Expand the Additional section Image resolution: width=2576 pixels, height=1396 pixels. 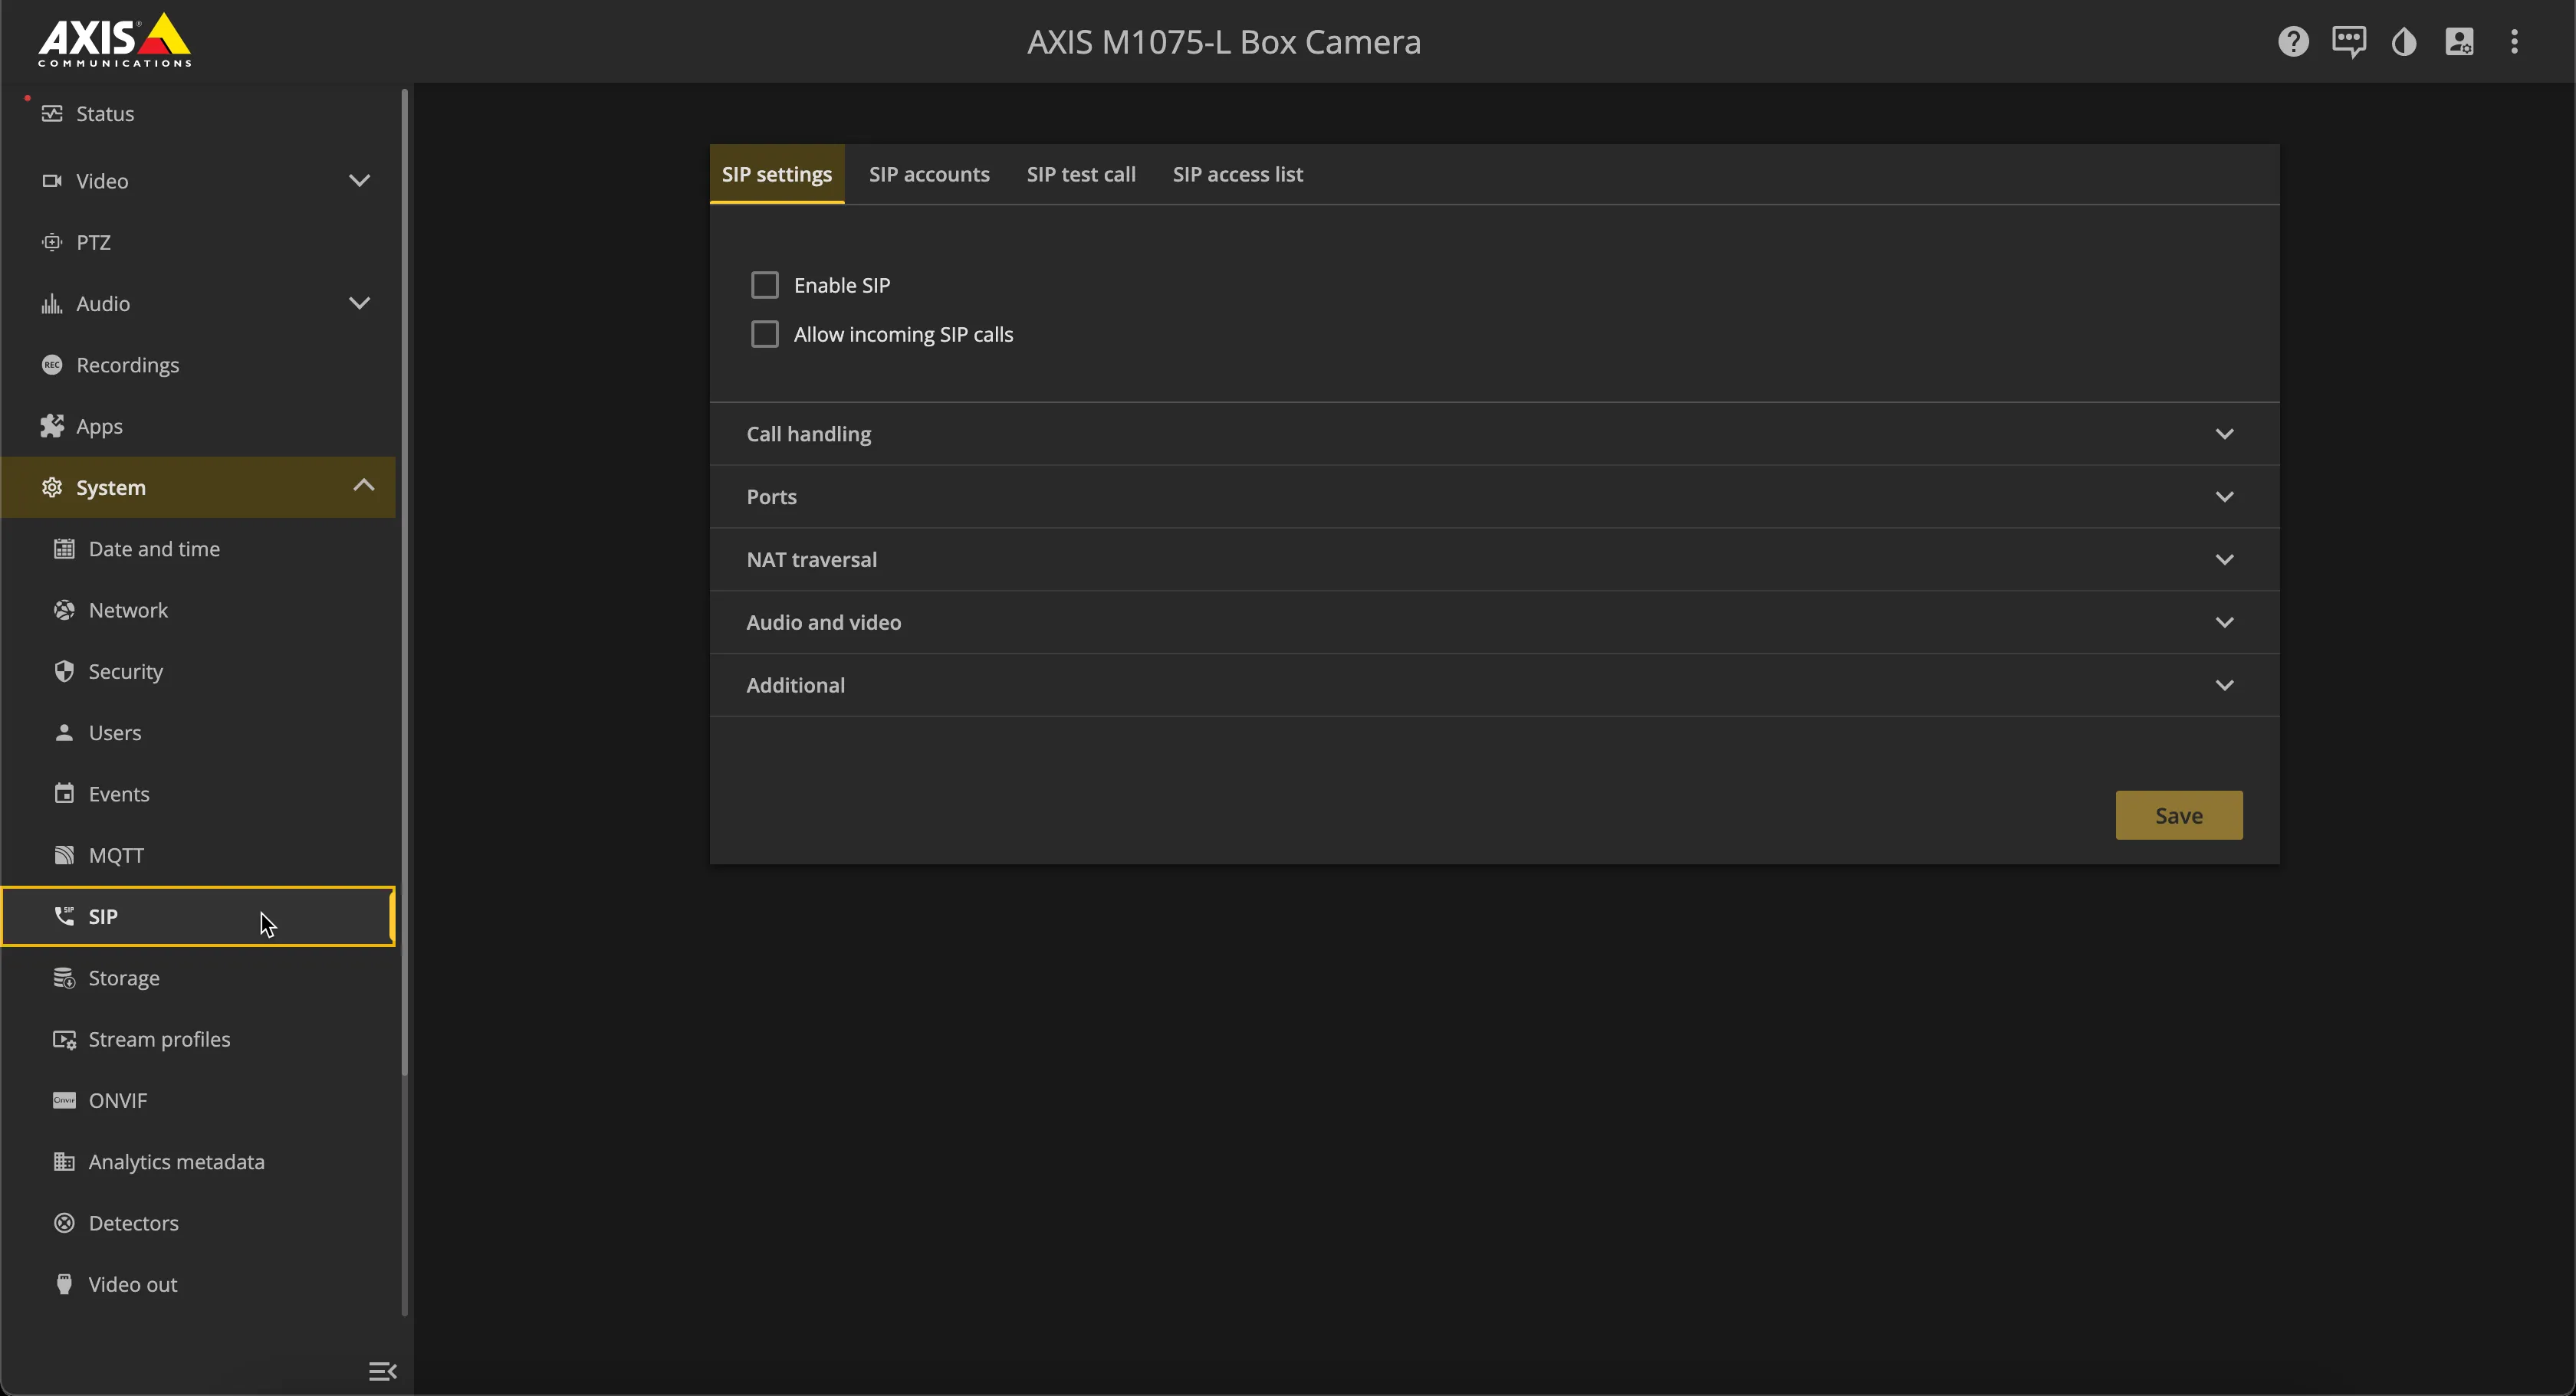tap(1494, 686)
